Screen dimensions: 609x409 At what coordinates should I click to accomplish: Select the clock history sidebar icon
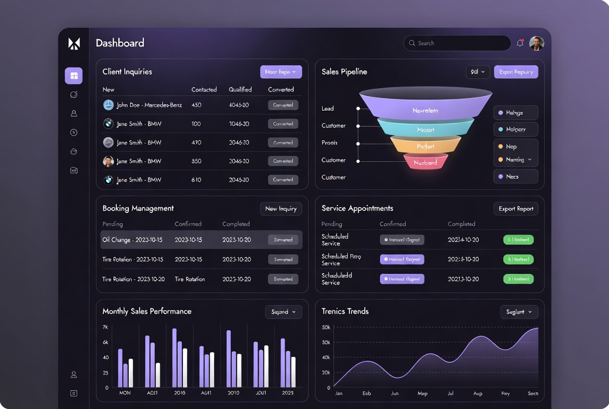click(74, 133)
